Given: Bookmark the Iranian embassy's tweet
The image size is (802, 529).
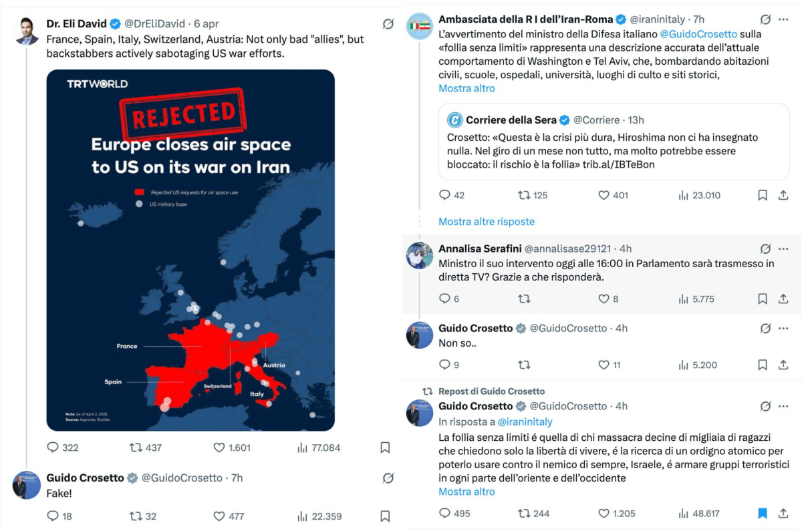Looking at the screenshot, I should pos(763,195).
